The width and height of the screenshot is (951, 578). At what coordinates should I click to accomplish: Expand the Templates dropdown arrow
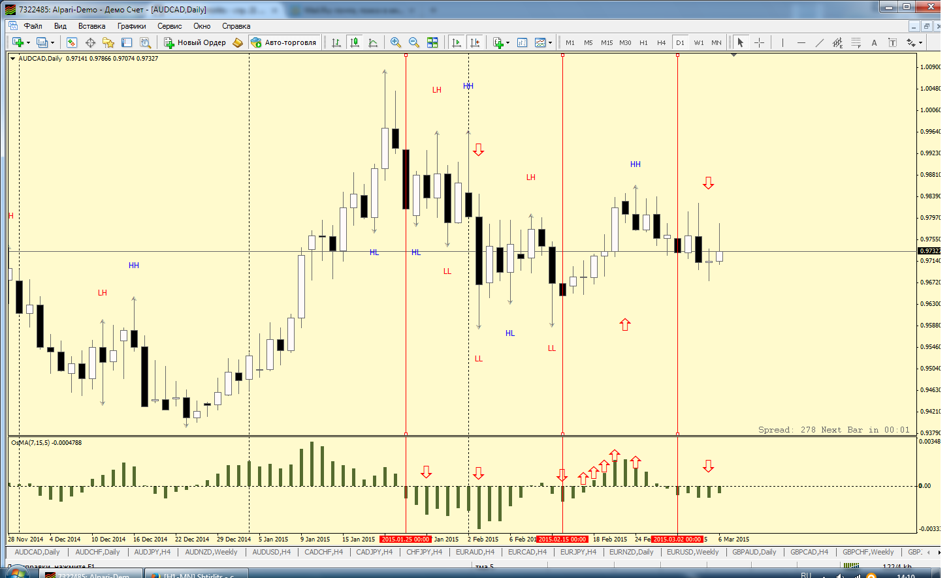[x=550, y=43]
